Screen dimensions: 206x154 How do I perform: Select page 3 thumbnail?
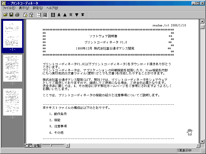[13, 102]
